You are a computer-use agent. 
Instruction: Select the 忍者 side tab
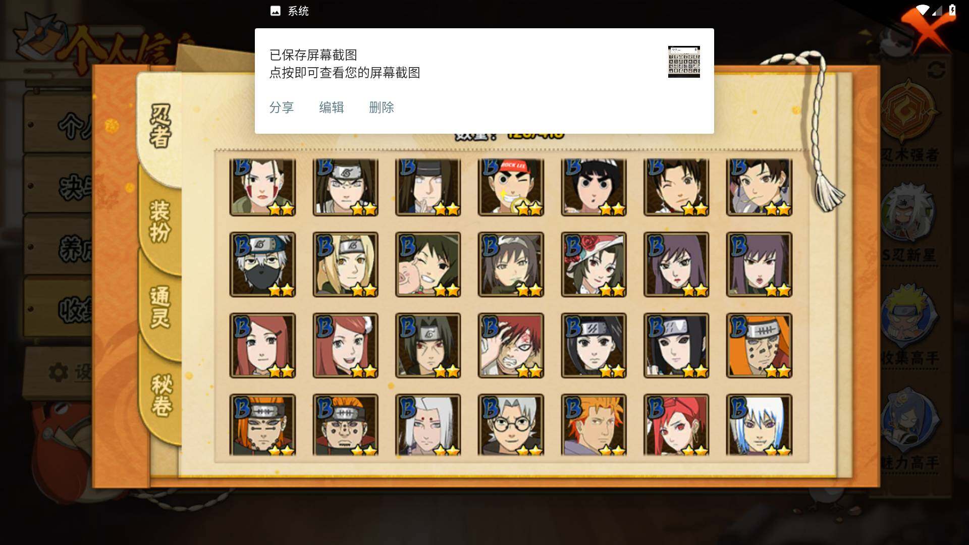click(x=160, y=126)
